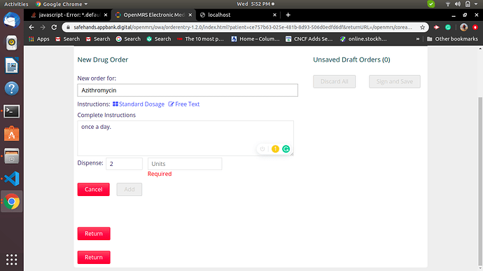Open the Files manager in the dock

pyautogui.click(x=12, y=156)
